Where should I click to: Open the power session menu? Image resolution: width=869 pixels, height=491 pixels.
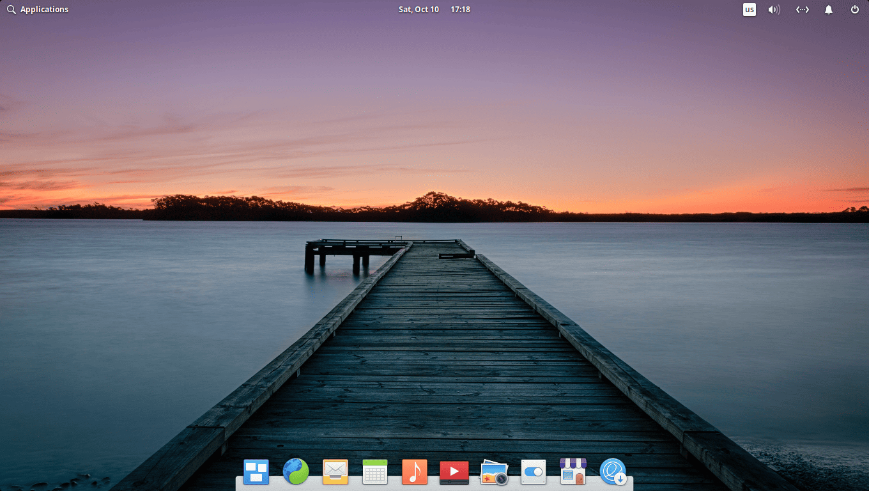tap(855, 10)
